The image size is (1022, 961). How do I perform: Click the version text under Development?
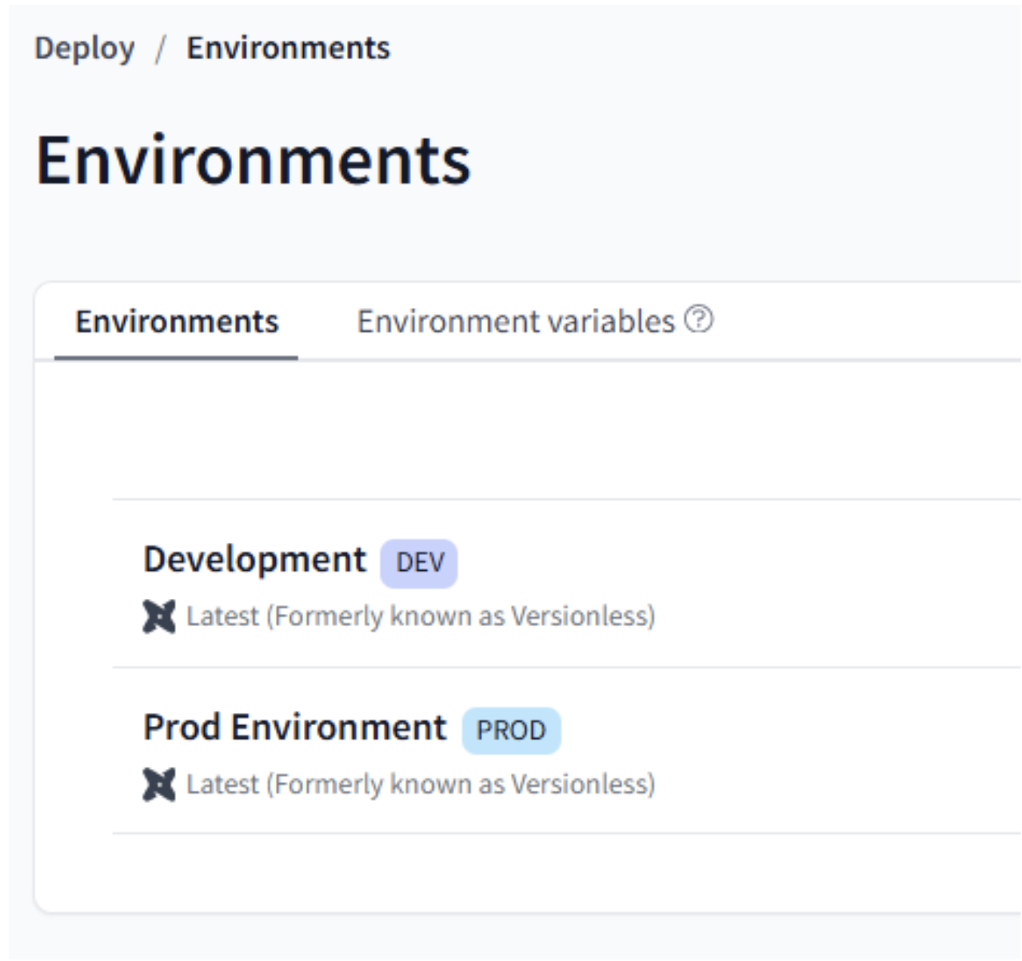[421, 616]
